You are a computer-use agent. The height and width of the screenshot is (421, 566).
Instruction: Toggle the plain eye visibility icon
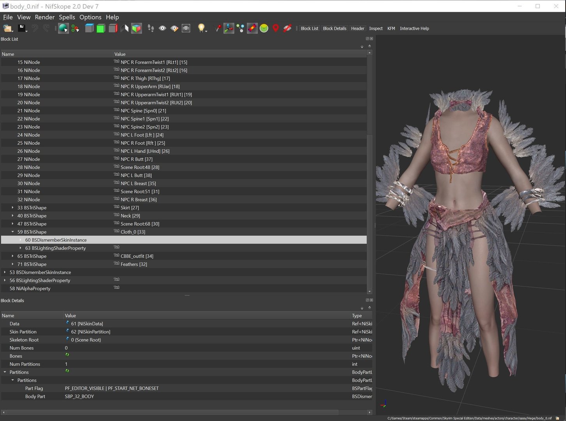pyautogui.click(x=162, y=28)
